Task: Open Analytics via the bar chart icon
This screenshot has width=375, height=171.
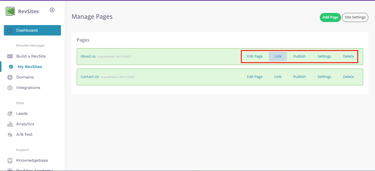Action: pos(10,124)
